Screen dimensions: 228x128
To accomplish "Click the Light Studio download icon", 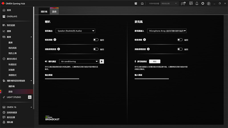I will pos(30,97).
